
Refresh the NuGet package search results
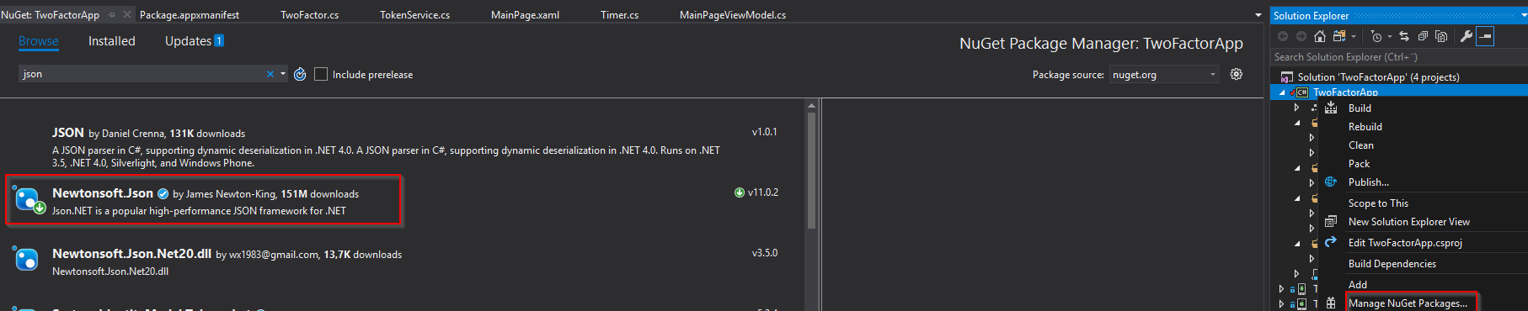300,74
